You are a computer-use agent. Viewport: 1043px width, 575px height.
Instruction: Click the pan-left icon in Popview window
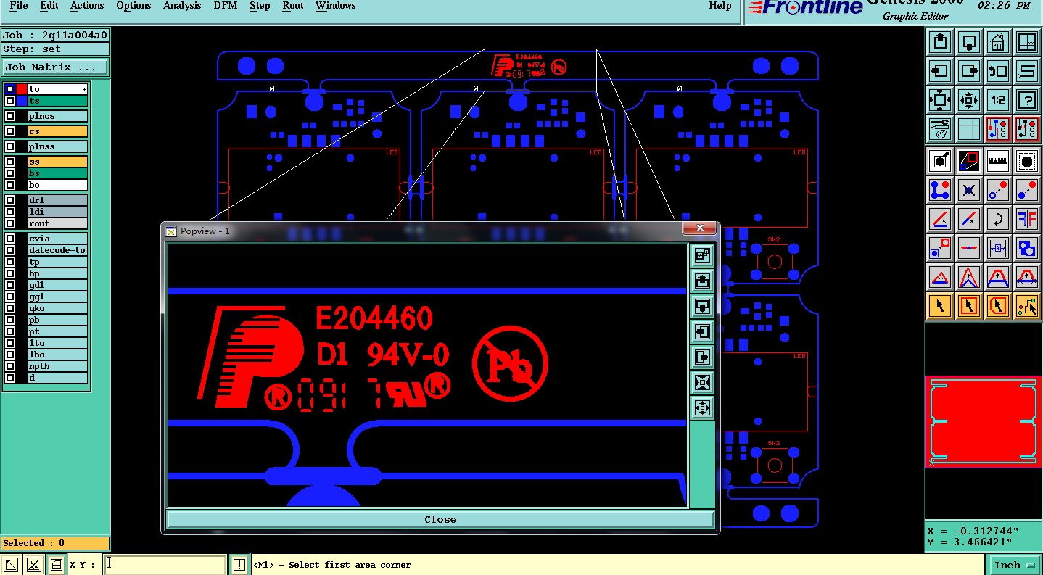(x=702, y=331)
